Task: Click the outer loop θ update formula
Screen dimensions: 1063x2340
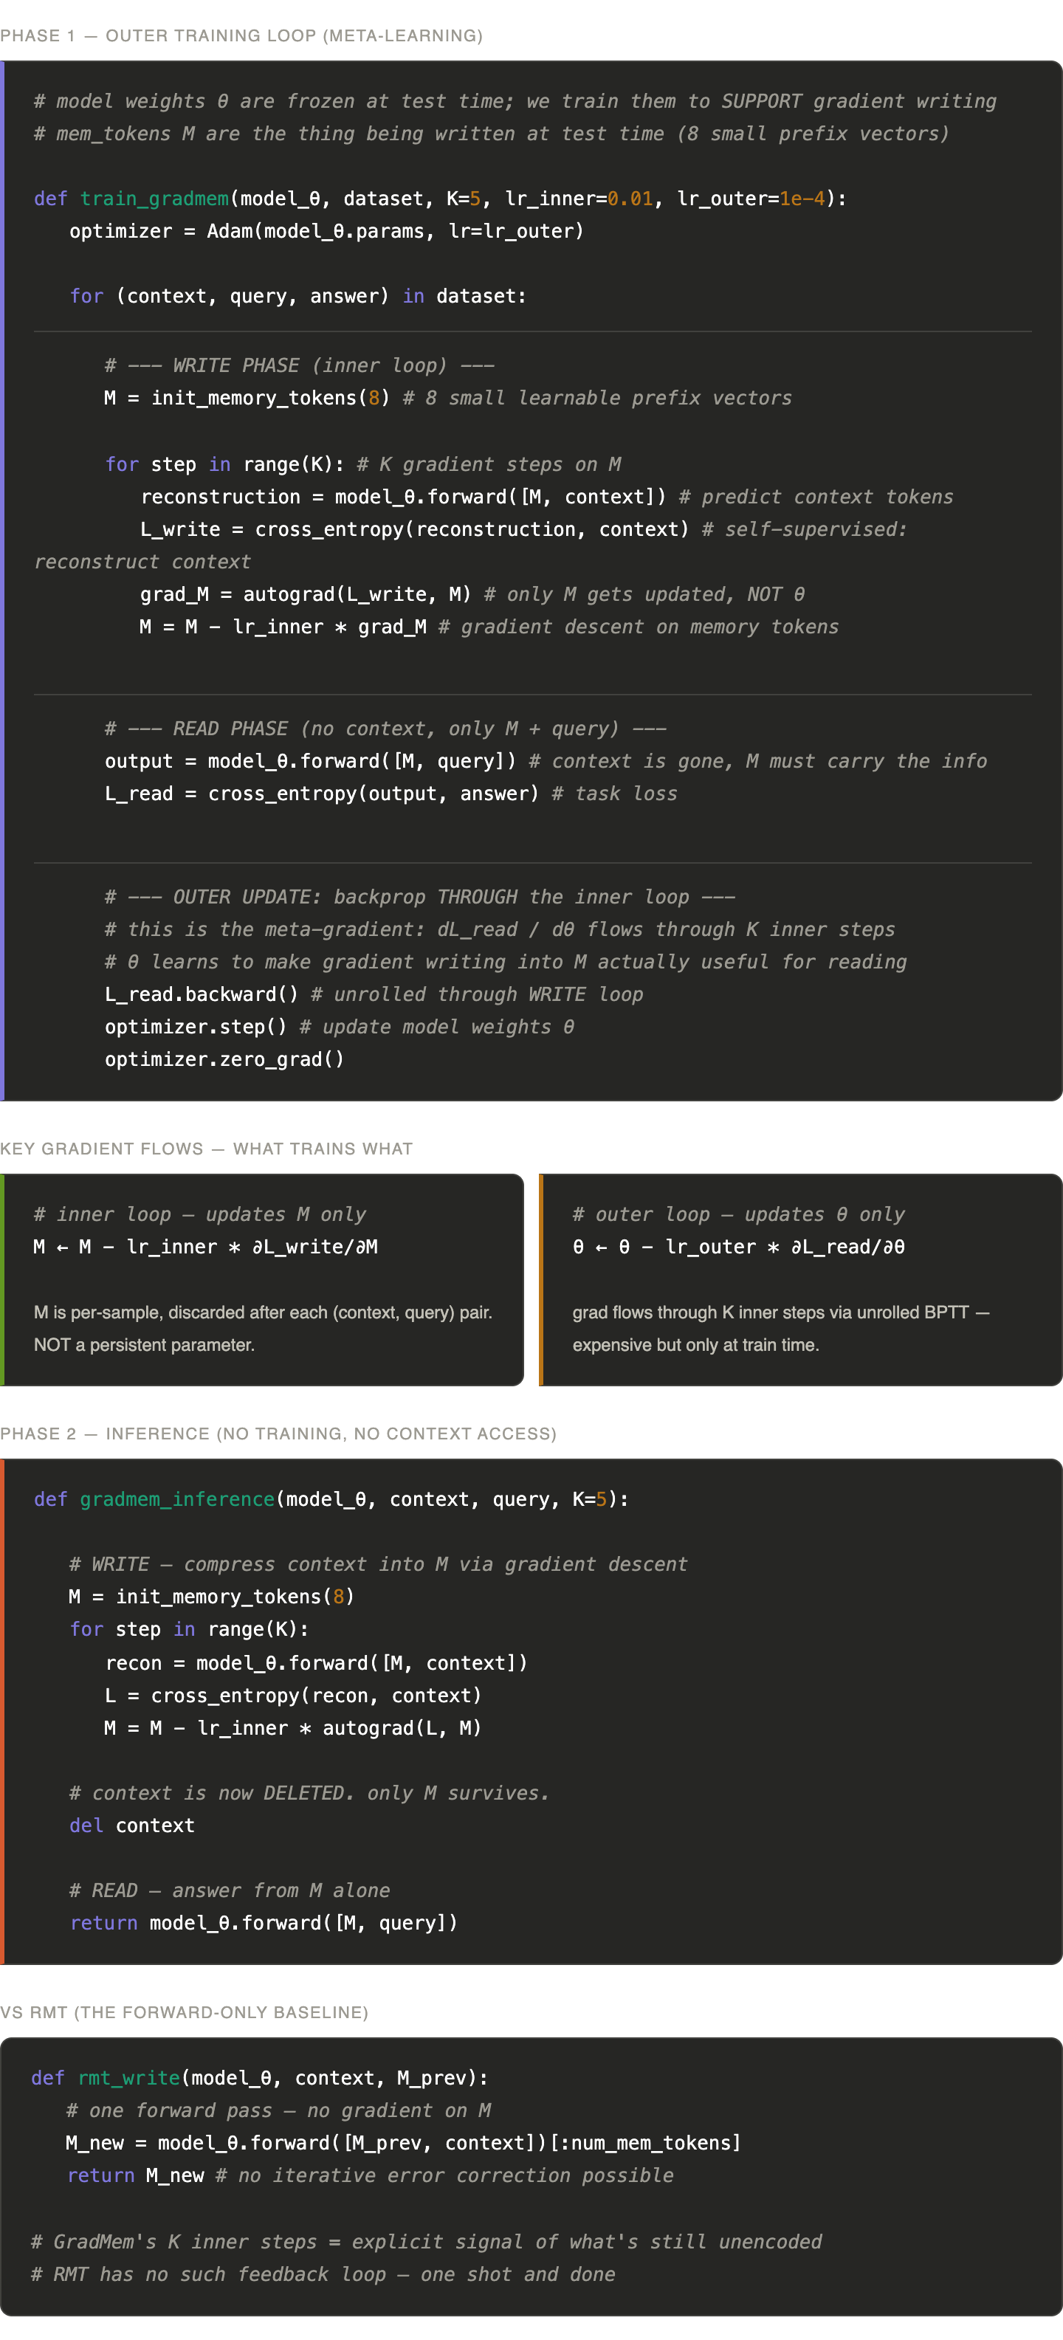Action: (x=739, y=1246)
